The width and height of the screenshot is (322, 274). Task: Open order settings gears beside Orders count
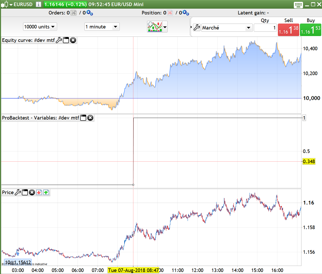click(90, 13)
